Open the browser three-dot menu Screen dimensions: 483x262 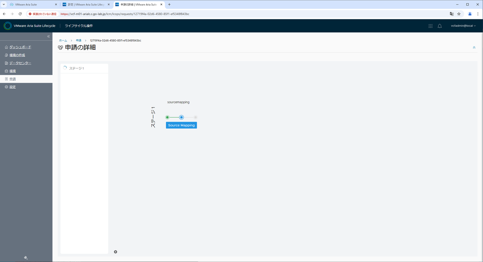point(478,14)
